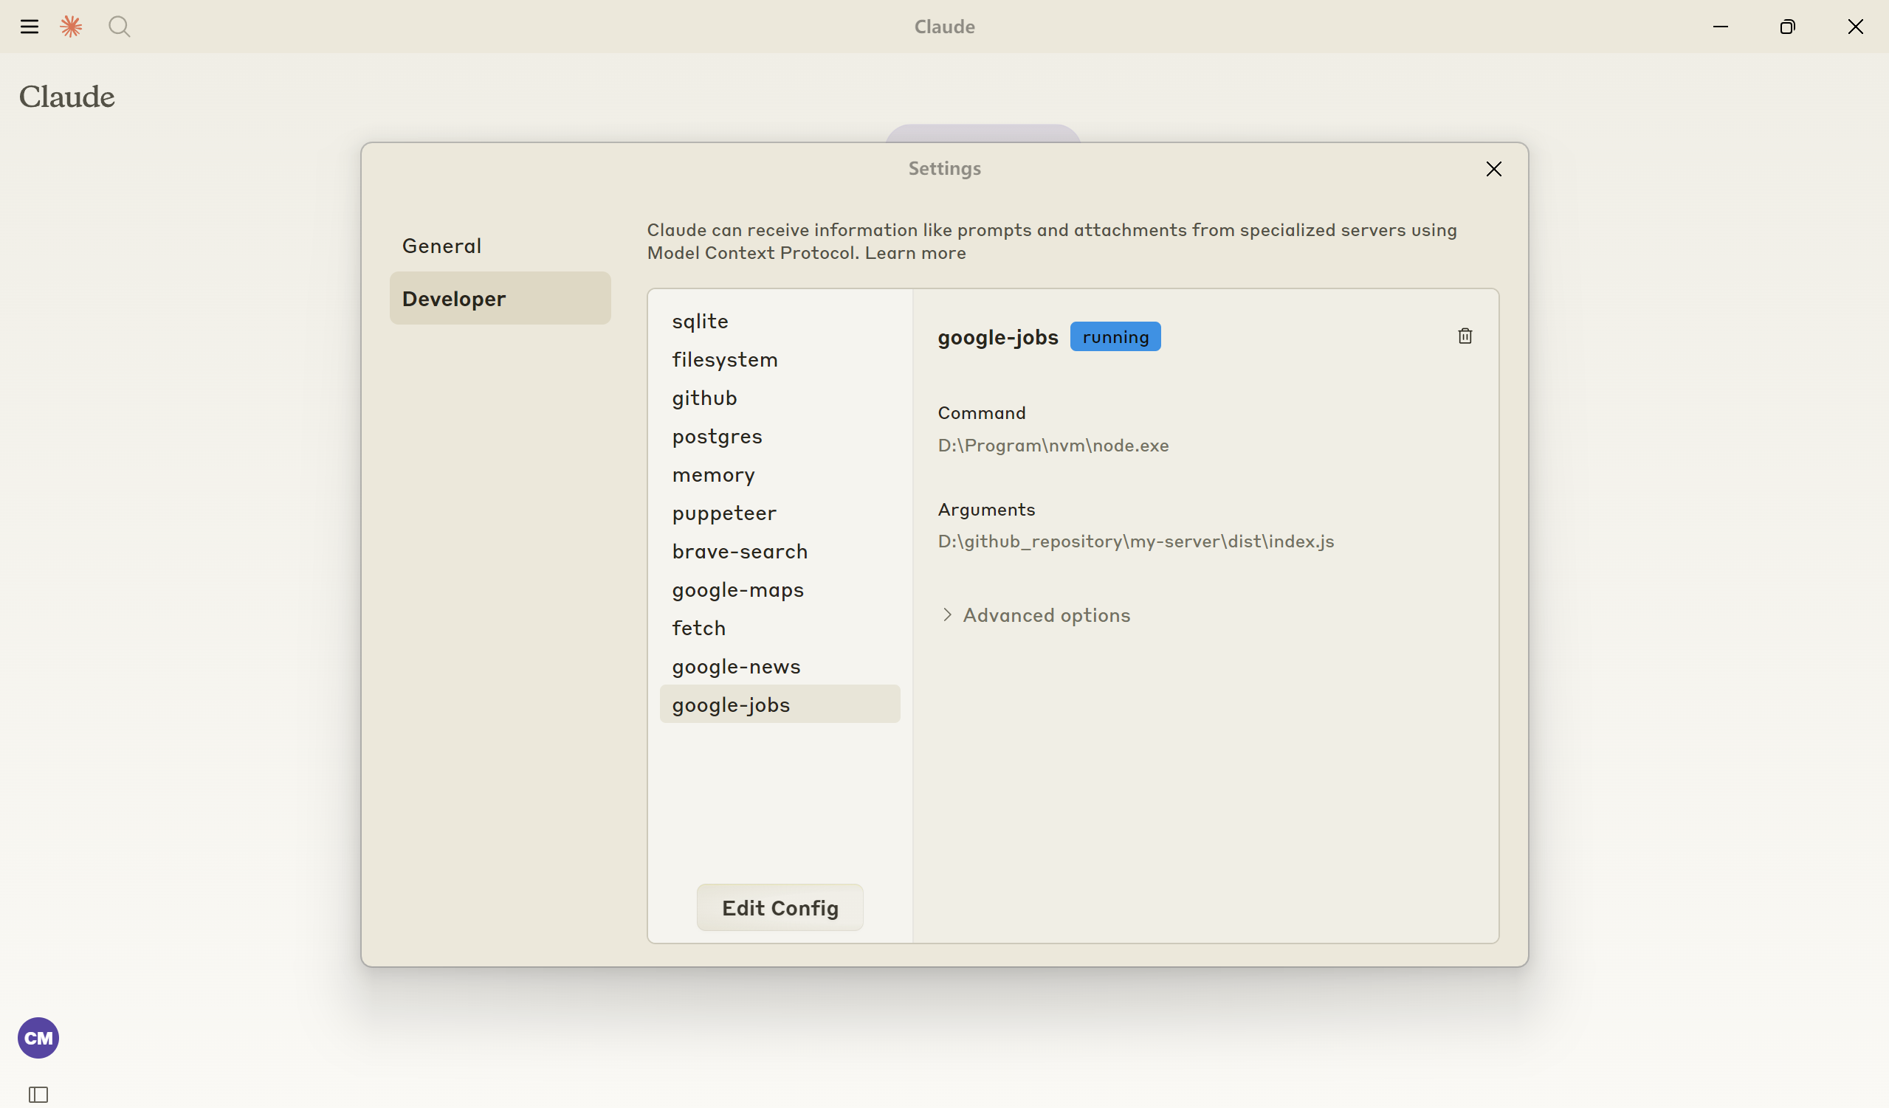Click the CM user avatar

(x=38, y=1038)
